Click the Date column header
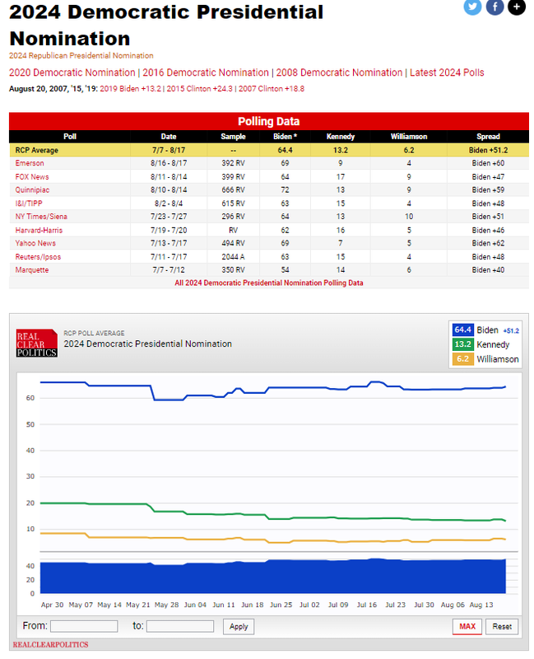Screen dimensions: 534x659 (169, 137)
